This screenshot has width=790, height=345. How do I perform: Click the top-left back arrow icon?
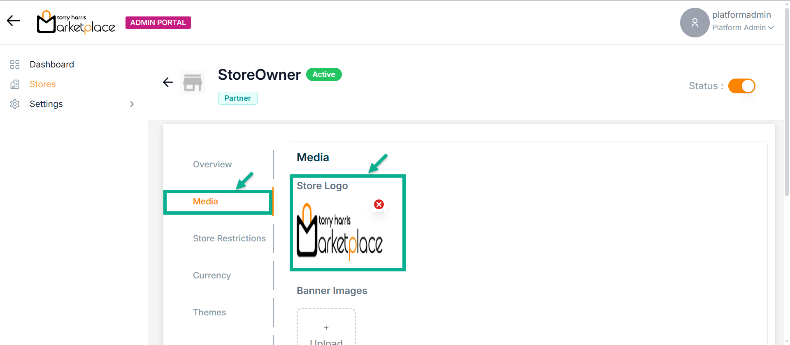(13, 21)
